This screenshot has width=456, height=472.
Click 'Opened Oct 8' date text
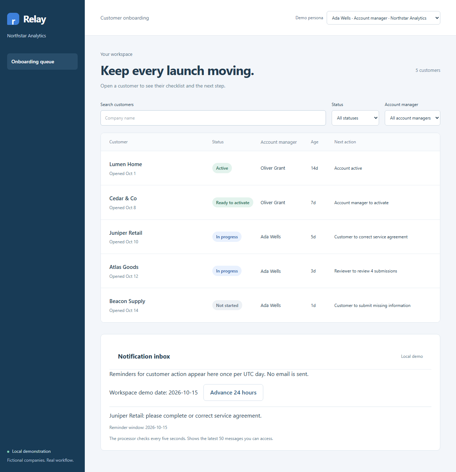click(x=123, y=208)
